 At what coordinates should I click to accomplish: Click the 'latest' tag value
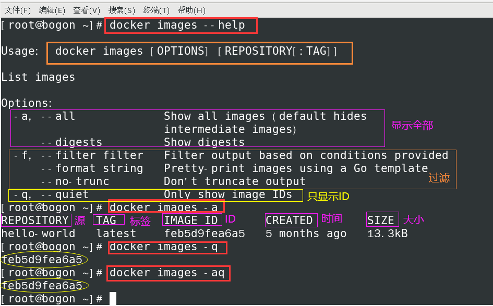[x=116, y=234]
